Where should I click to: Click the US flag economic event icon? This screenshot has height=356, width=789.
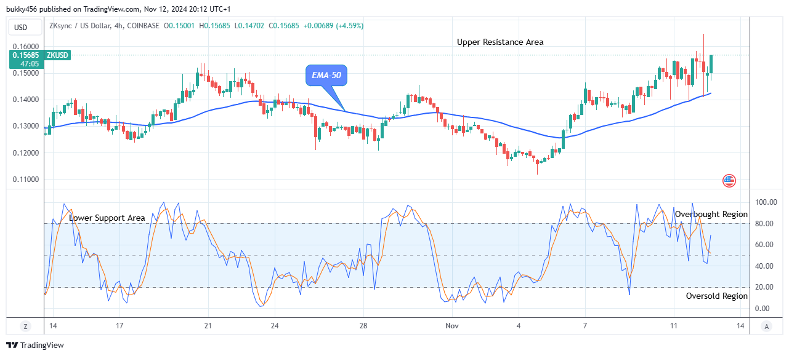(x=729, y=181)
